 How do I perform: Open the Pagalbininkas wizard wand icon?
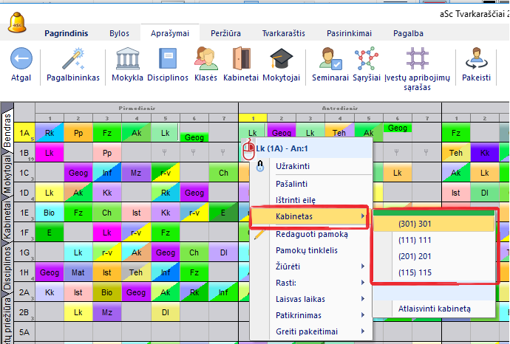coord(72,59)
